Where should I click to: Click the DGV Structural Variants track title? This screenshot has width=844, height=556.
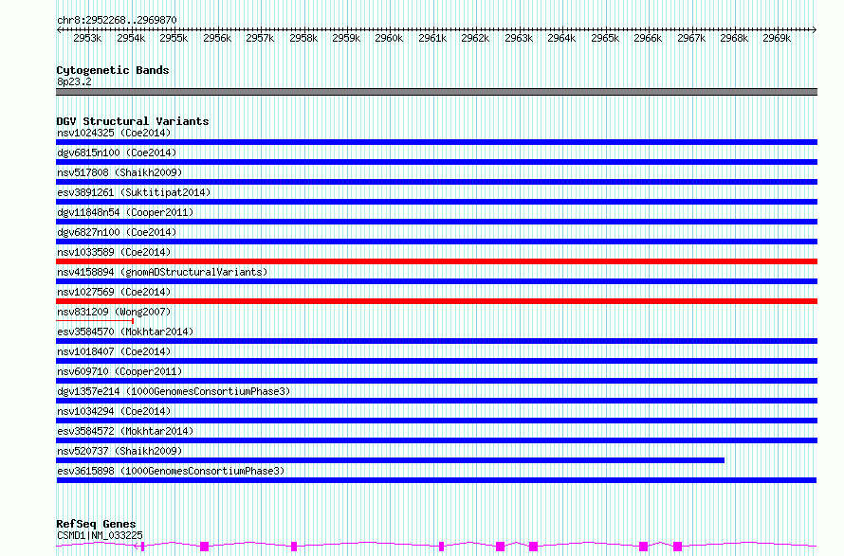pos(133,121)
